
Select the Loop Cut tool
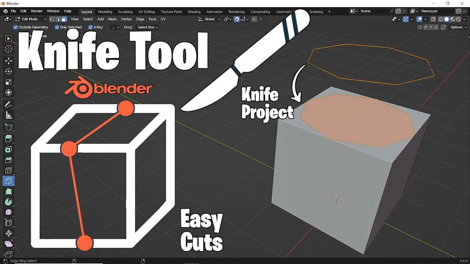point(8,170)
